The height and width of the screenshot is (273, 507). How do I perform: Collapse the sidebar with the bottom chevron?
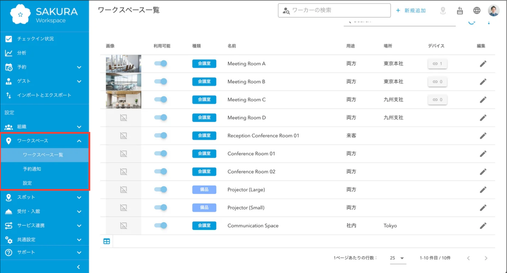pyautogui.click(x=79, y=267)
